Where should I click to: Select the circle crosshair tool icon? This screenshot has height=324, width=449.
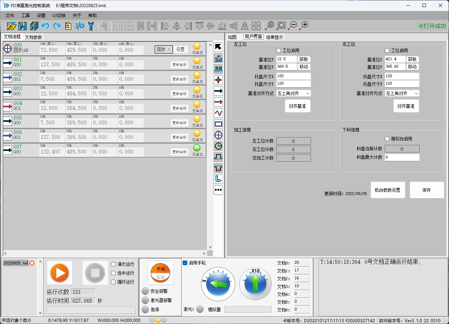click(x=218, y=135)
